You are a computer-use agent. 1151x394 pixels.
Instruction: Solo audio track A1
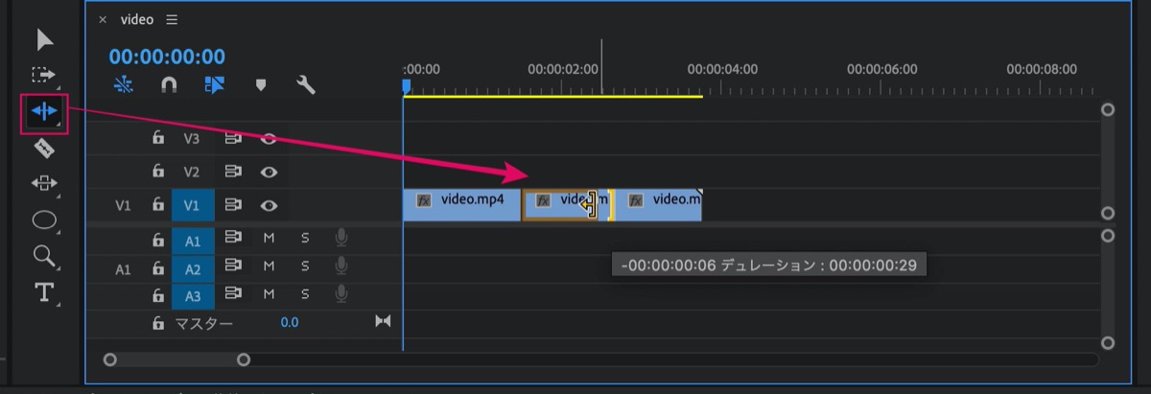tap(305, 239)
